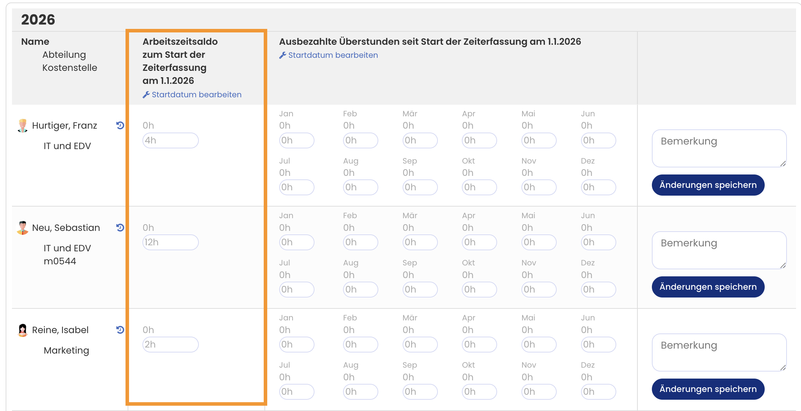The width and height of the screenshot is (801, 411).
Task: Open Startdatum bearbeiten link in Arbeitszeitsaldo column
Action: 196,95
